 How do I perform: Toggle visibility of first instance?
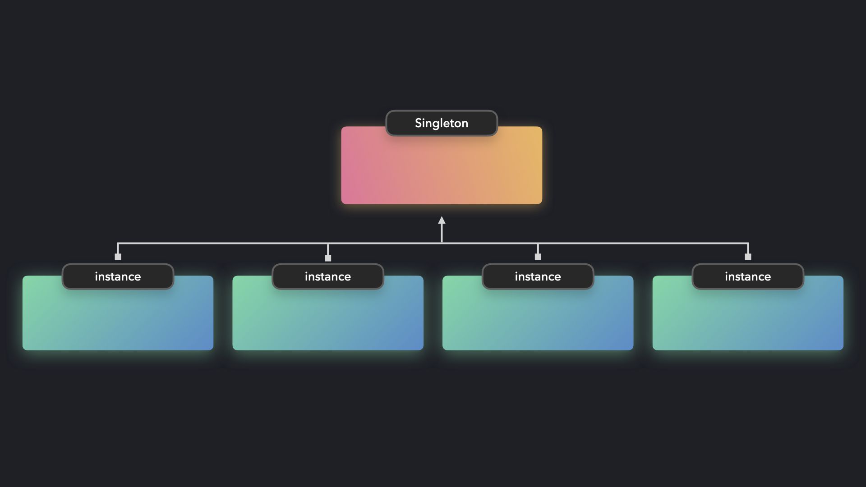[x=117, y=276]
